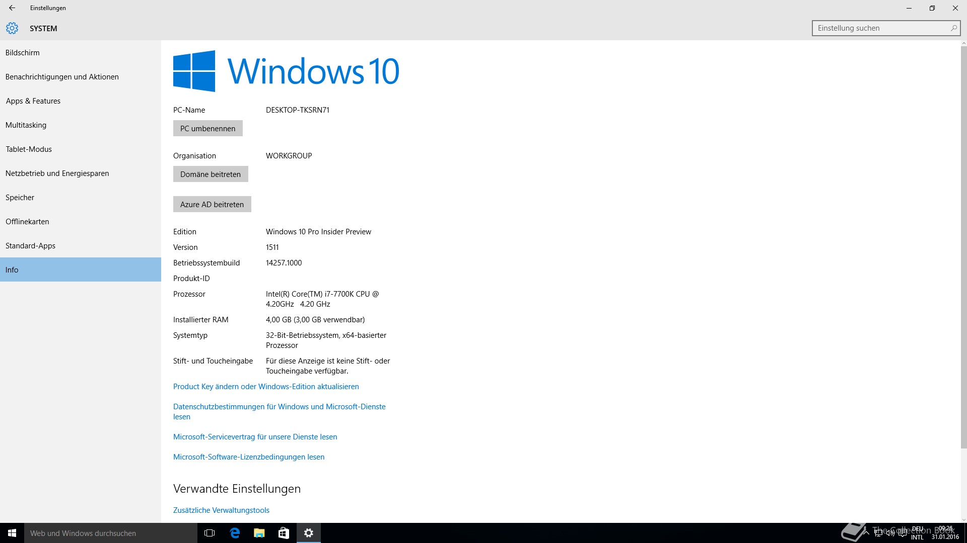Open Apps & Features settings

click(81, 101)
